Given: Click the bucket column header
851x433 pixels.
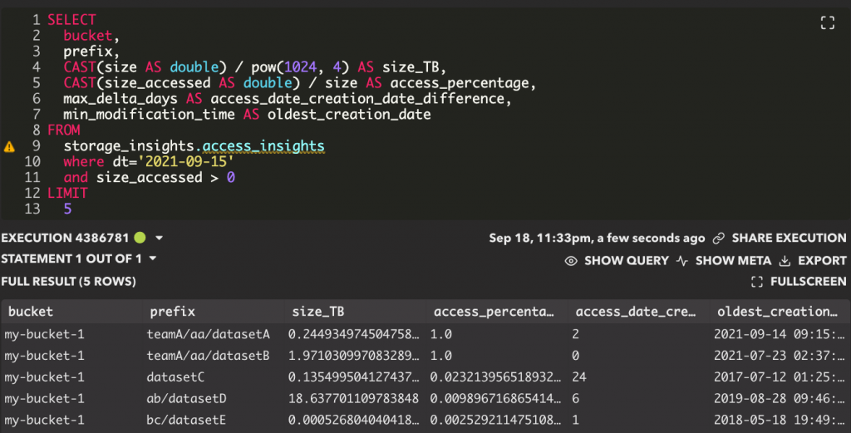Looking at the screenshot, I should (71, 312).
